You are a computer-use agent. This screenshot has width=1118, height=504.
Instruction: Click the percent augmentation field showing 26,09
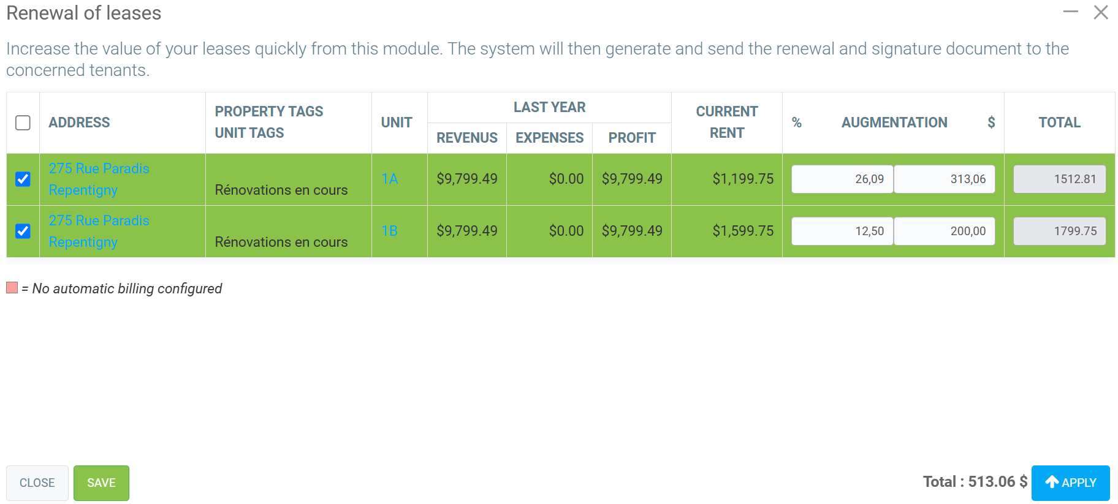[842, 179]
